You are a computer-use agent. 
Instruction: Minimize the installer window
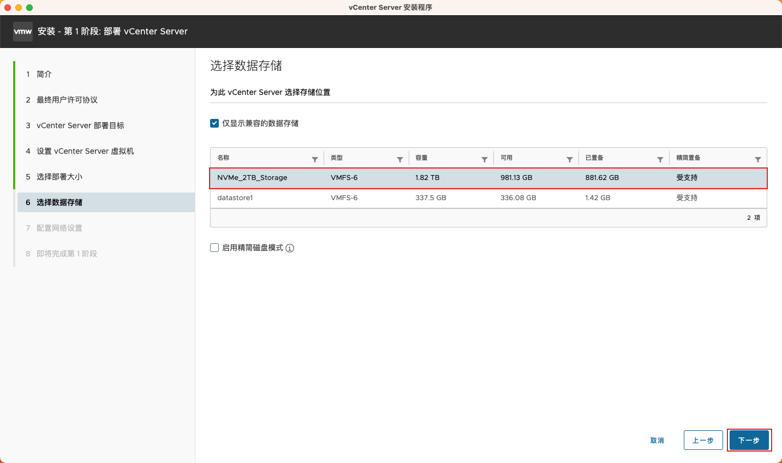click(19, 8)
